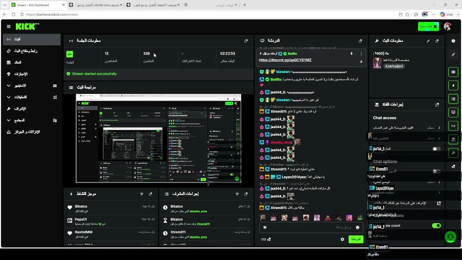Switch to the shanks-sma browser tab
Image resolution: width=462 pixels, height=260 pixels.
pyautogui.click(x=95, y=5)
